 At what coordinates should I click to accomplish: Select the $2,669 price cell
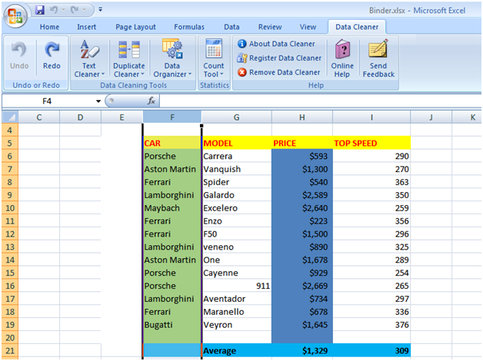(x=302, y=286)
